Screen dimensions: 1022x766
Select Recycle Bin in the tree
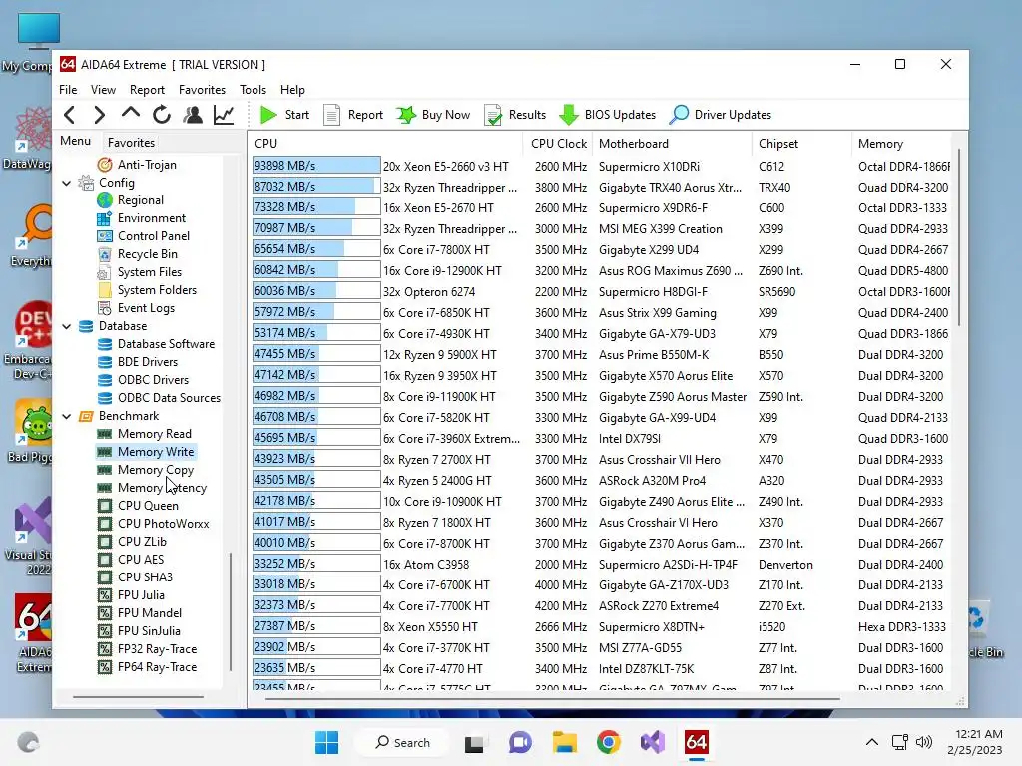(137, 254)
